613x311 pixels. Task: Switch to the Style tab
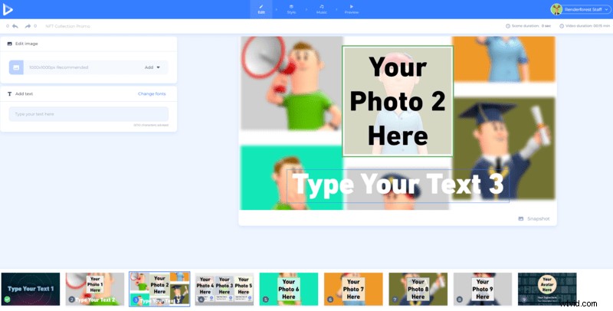291,9
